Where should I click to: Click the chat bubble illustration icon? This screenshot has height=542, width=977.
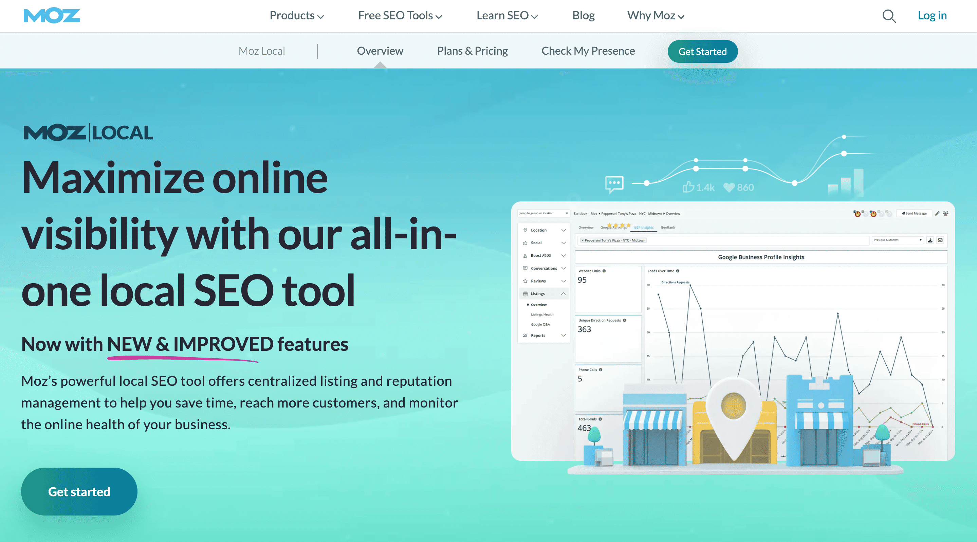point(614,184)
